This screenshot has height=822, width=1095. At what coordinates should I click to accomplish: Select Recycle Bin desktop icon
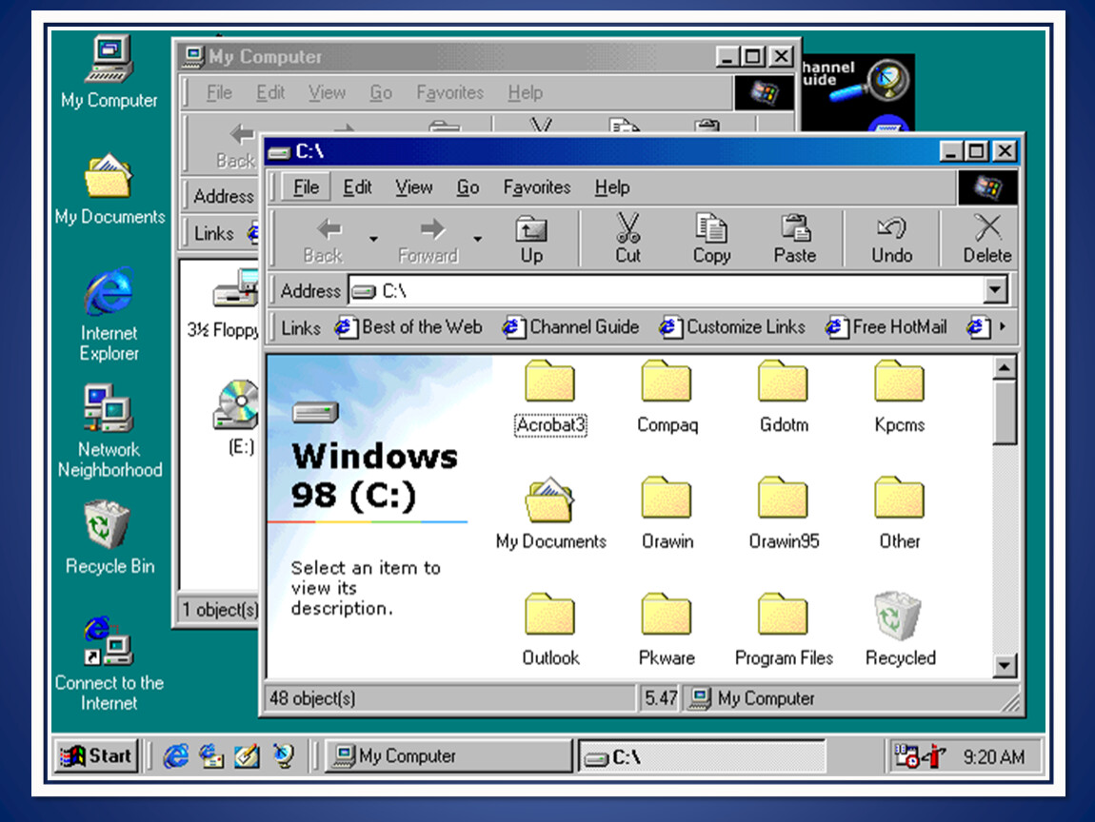pyautogui.click(x=109, y=538)
